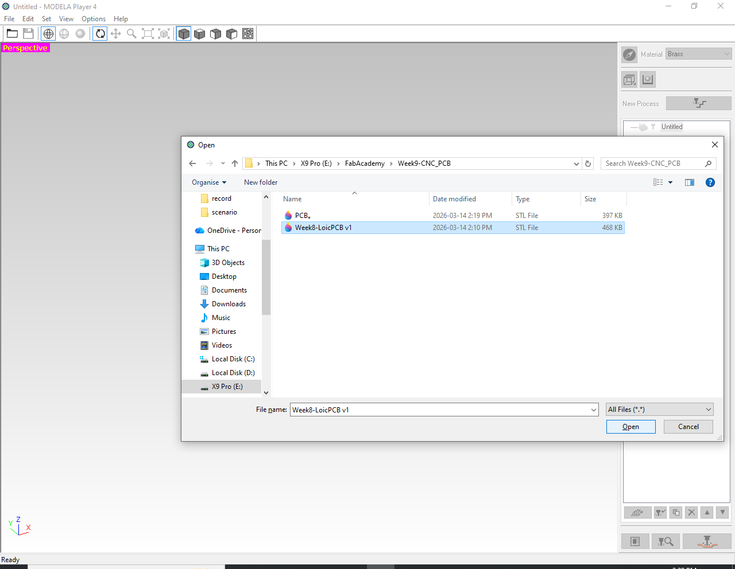
Task: Open the model box icon in right panel
Action: point(630,80)
